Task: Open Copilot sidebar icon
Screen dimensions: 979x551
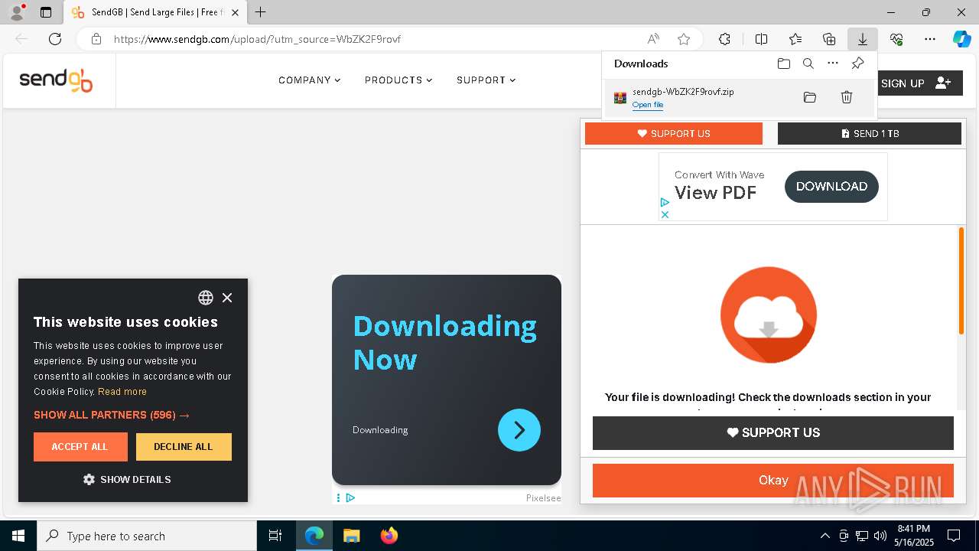Action: (x=961, y=39)
